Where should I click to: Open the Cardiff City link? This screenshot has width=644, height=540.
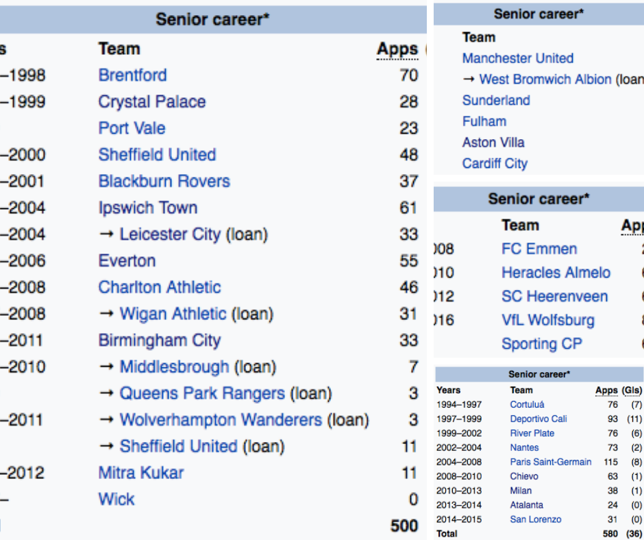click(495, 164)
